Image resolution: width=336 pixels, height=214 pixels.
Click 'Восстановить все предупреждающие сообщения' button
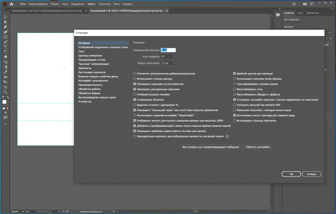[211, 147]
